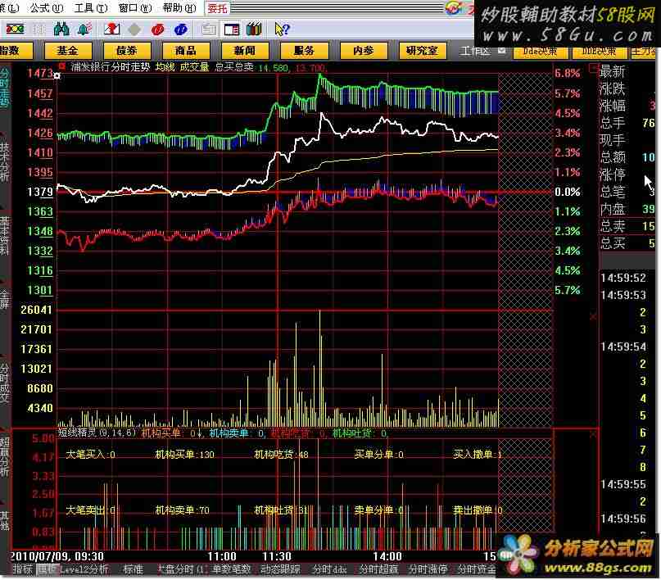Screen dimensions: 661x580
Task: Switch to the 标准 bottom tab
Action: tap(134, 569)
